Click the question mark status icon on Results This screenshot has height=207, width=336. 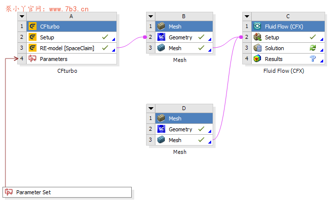point(313,59)
